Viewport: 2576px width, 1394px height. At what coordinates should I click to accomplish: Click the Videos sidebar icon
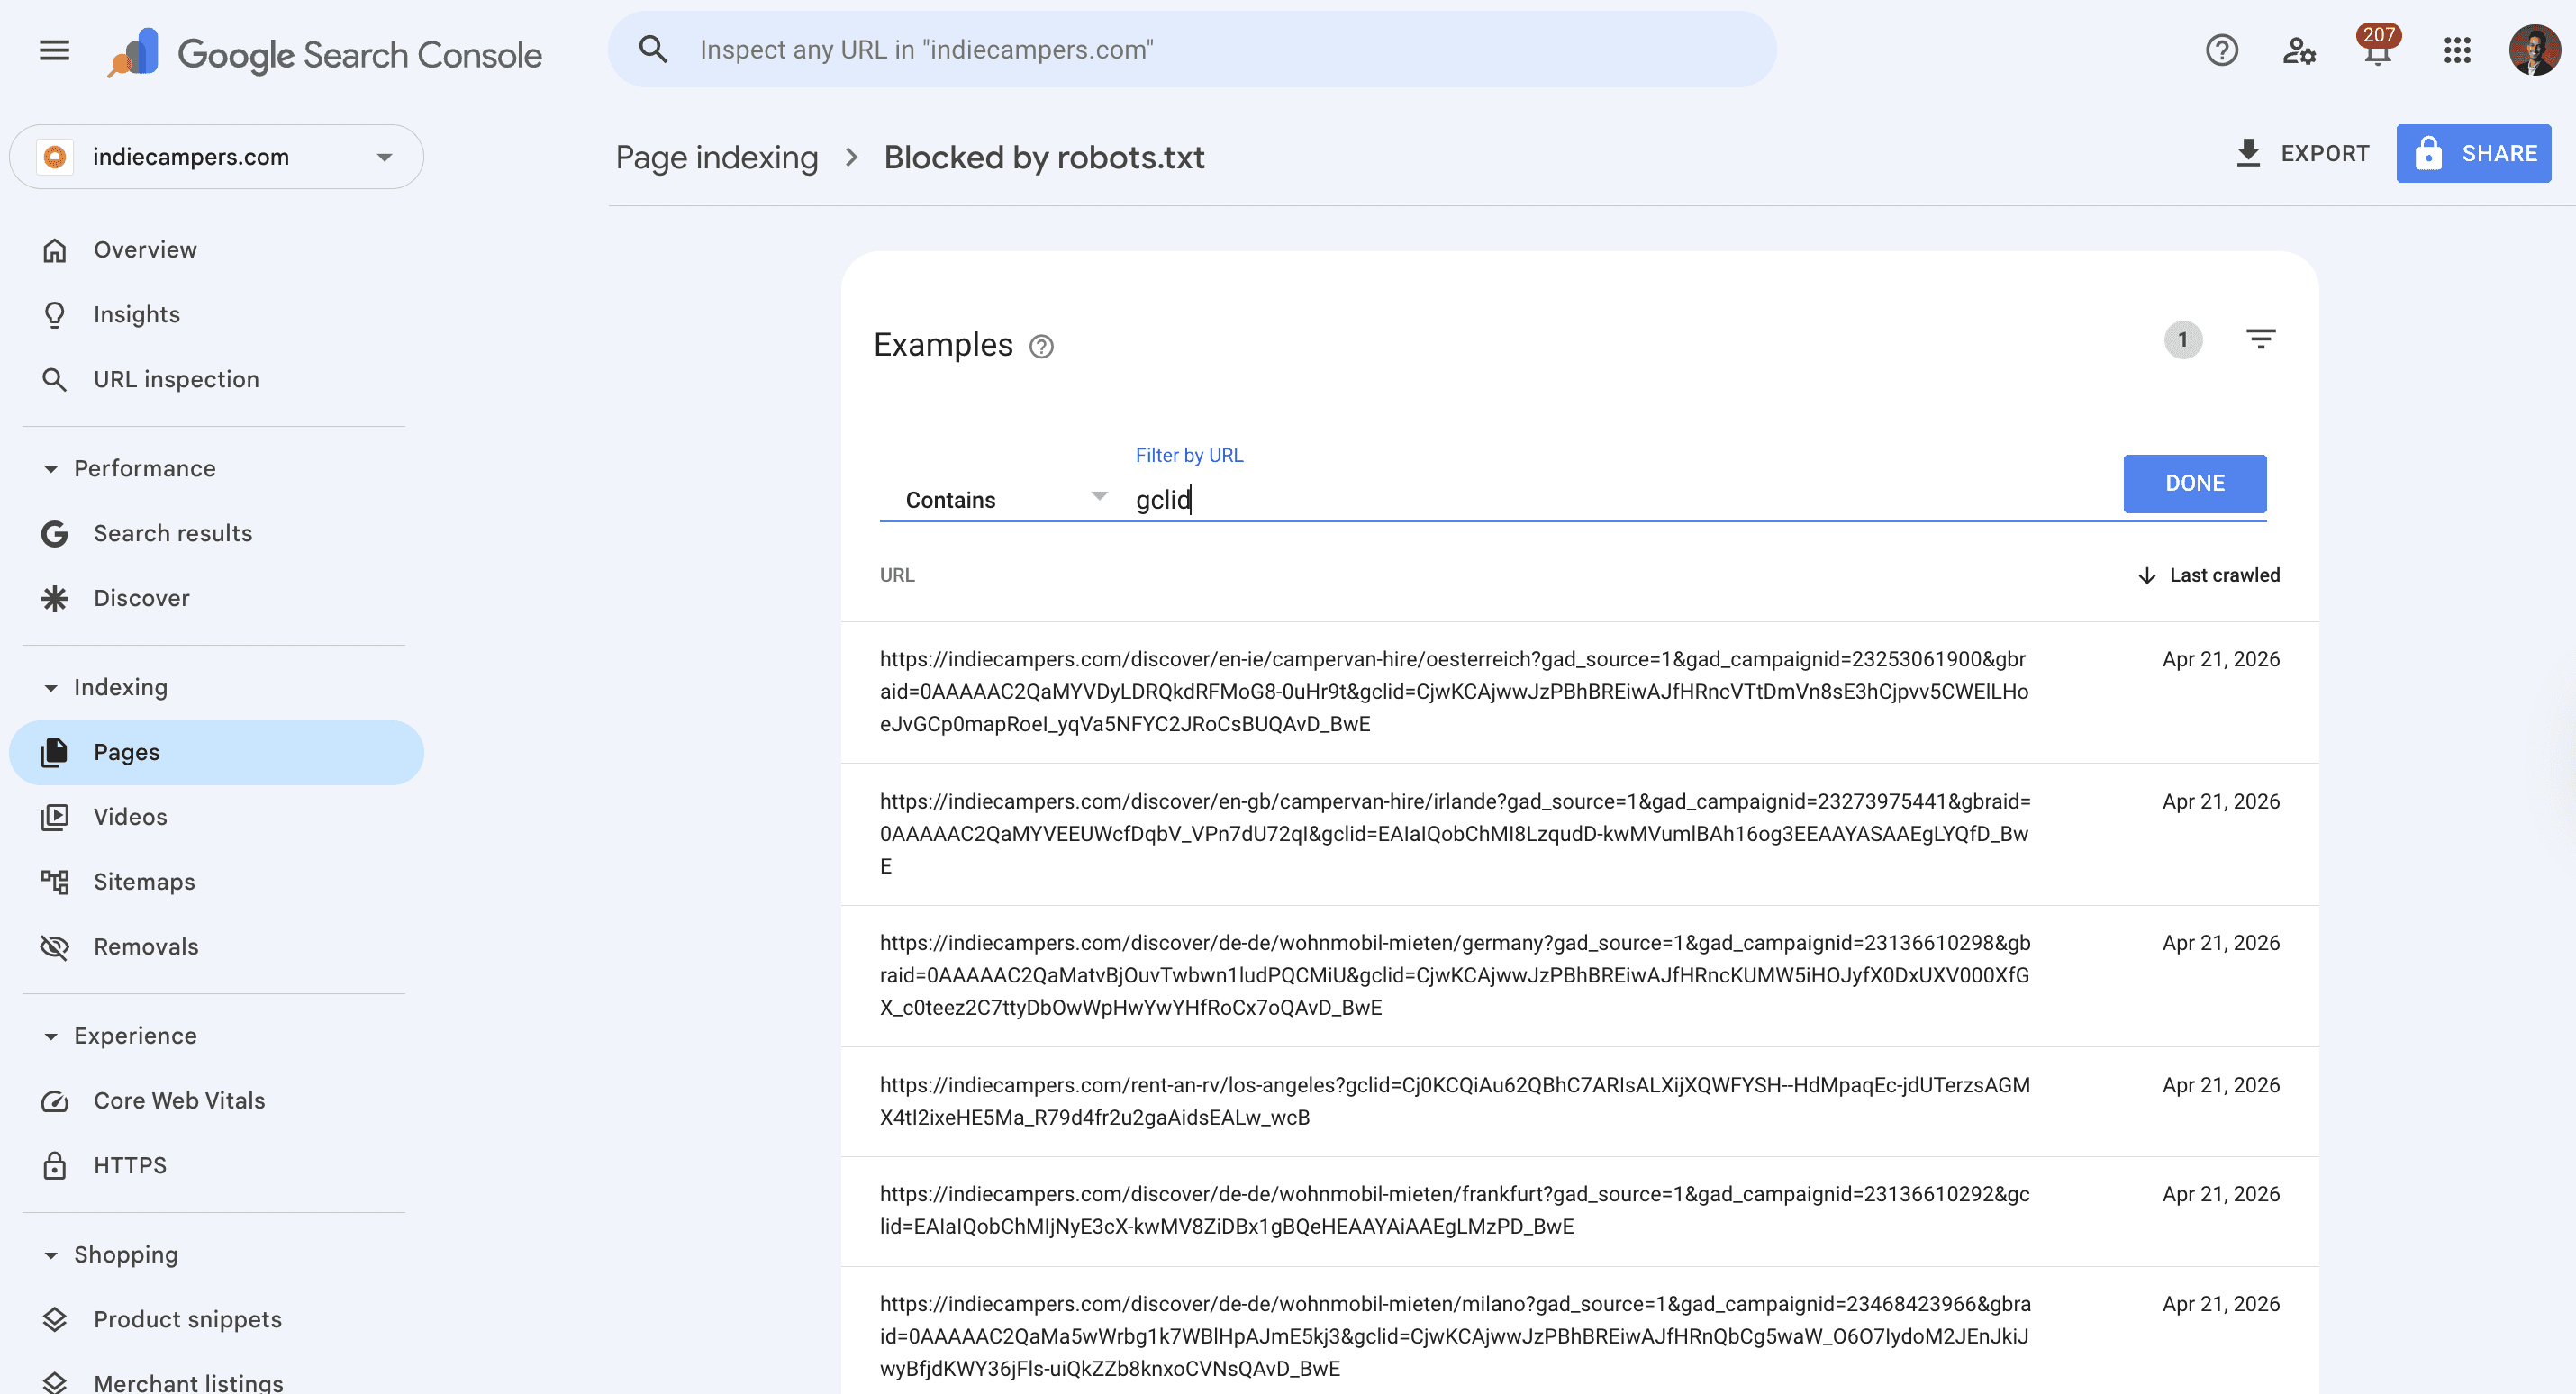pyautogui.click(x=54, y=817)
